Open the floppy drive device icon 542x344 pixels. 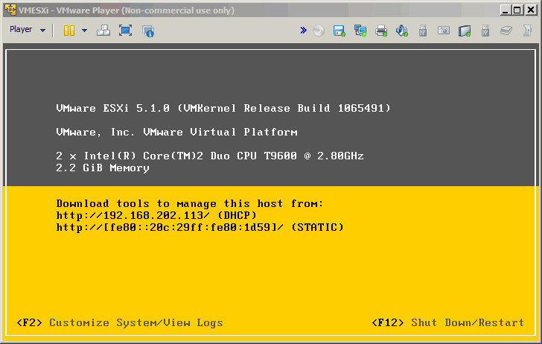(x=339, y=31)
